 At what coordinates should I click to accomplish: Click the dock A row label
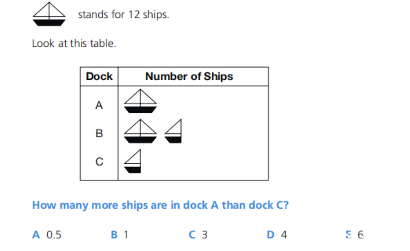point(99,106)
